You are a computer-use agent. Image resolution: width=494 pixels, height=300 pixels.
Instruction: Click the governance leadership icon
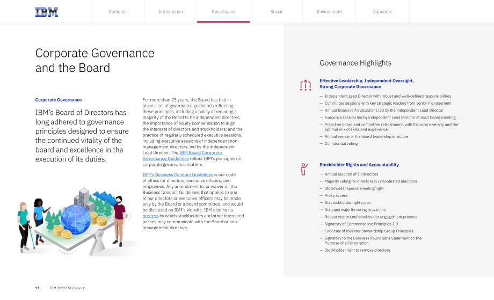(x=306, y=85)
